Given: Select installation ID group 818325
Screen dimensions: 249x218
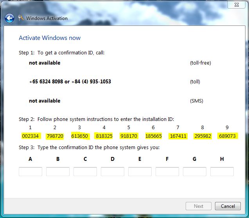Looking at the screenshot, I should coord(104,136).
